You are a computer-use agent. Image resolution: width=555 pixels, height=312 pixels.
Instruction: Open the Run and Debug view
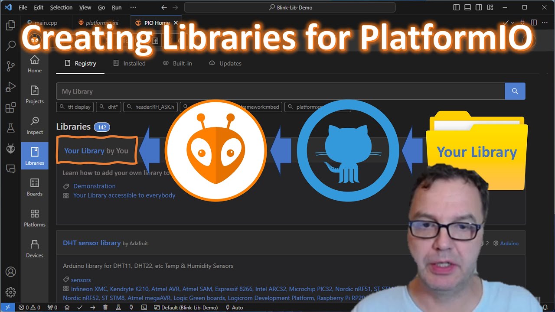[x=10, y=87]
